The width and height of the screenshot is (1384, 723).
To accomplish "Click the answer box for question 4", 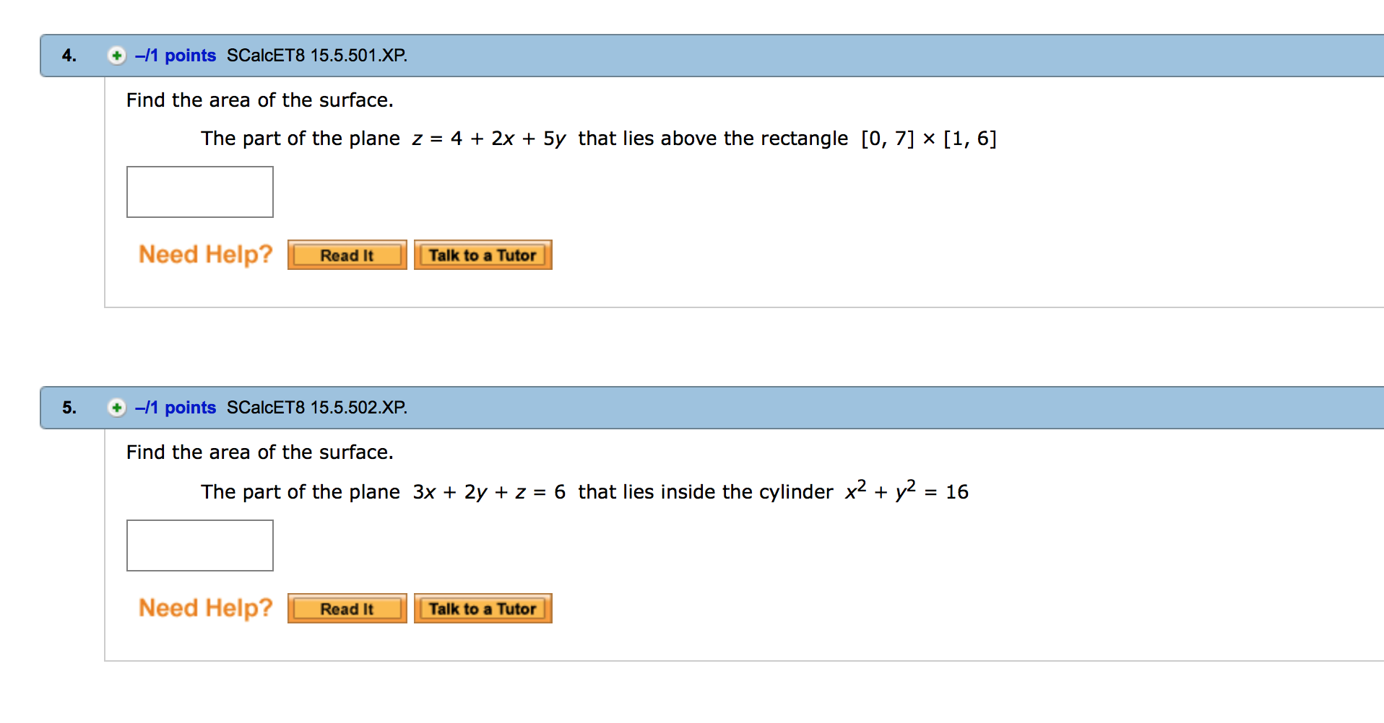I will coord(200,192).
